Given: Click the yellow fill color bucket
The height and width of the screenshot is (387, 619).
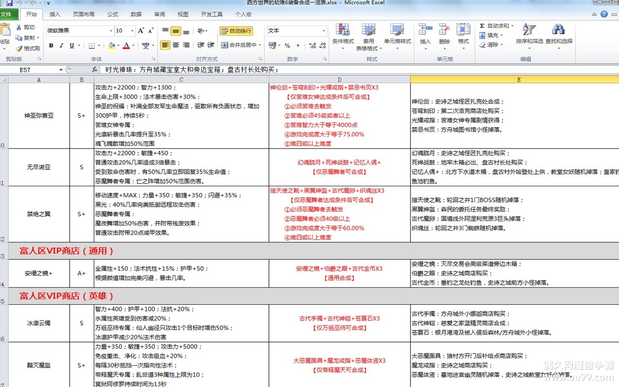Looking at the screenshot, I should [x=112, y=45].
